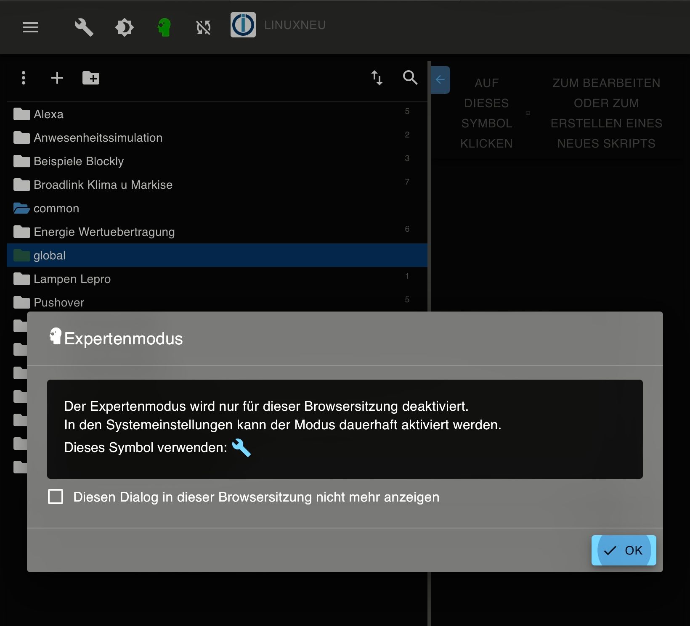
Task: Open Broadlink Klima u Markise folder
Action: point(217,185)
